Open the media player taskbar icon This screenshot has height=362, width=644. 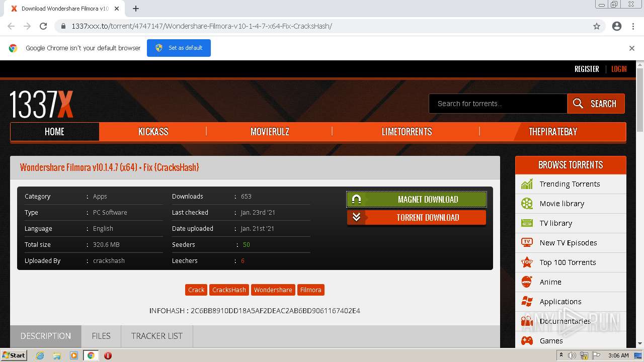74,355
